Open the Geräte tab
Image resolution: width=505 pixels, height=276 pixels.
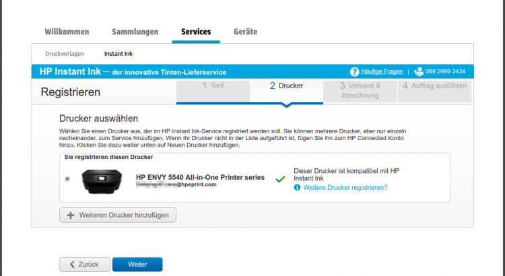[x=245, y=32]
